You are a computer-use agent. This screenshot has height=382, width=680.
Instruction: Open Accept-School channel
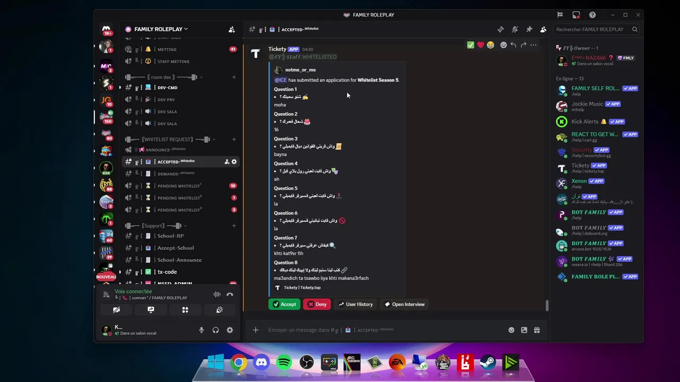[181, 248]
